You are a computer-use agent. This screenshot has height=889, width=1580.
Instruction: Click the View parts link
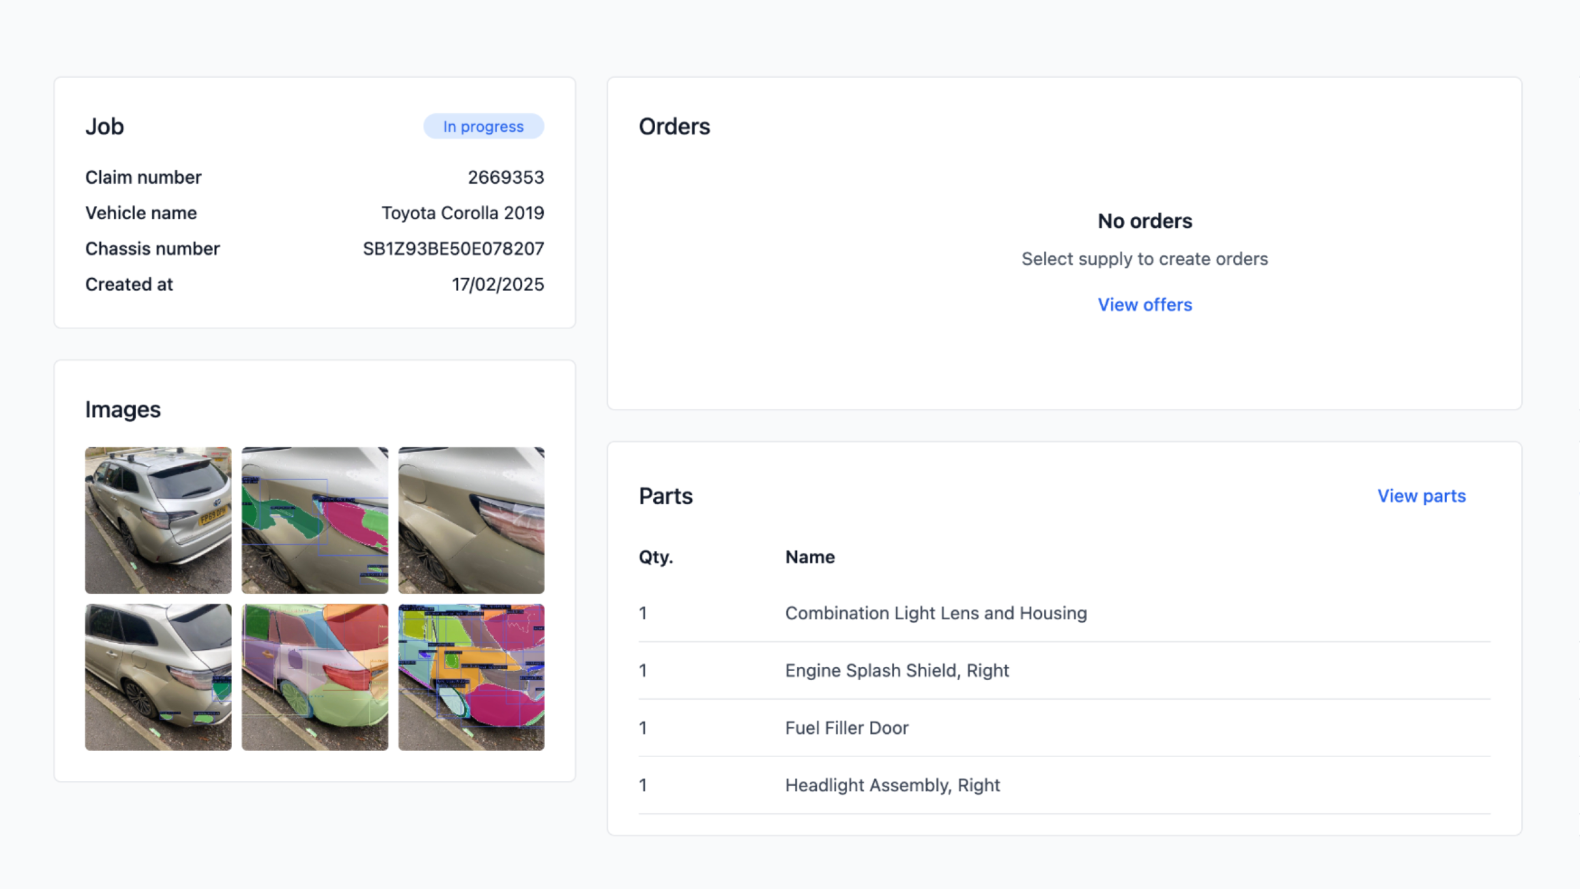click(1421, 496)
